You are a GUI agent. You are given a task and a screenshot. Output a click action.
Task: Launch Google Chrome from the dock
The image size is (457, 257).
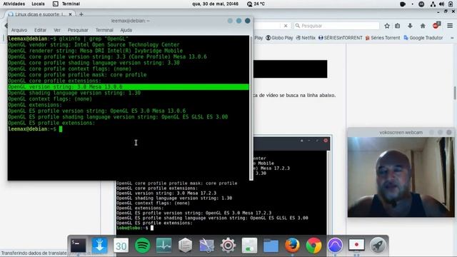coord(313,246)
